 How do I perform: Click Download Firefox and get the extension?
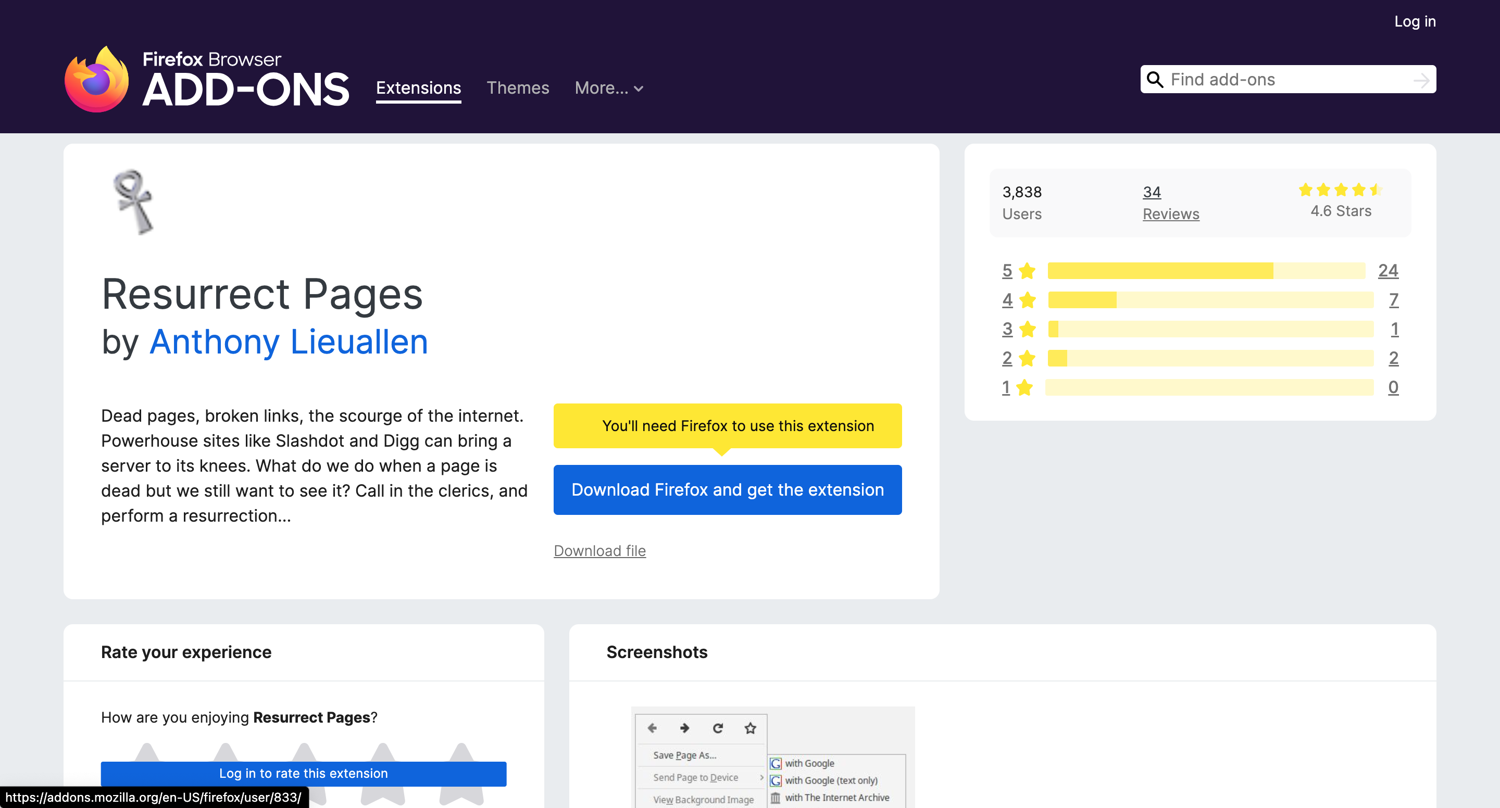tap(728, 489)
